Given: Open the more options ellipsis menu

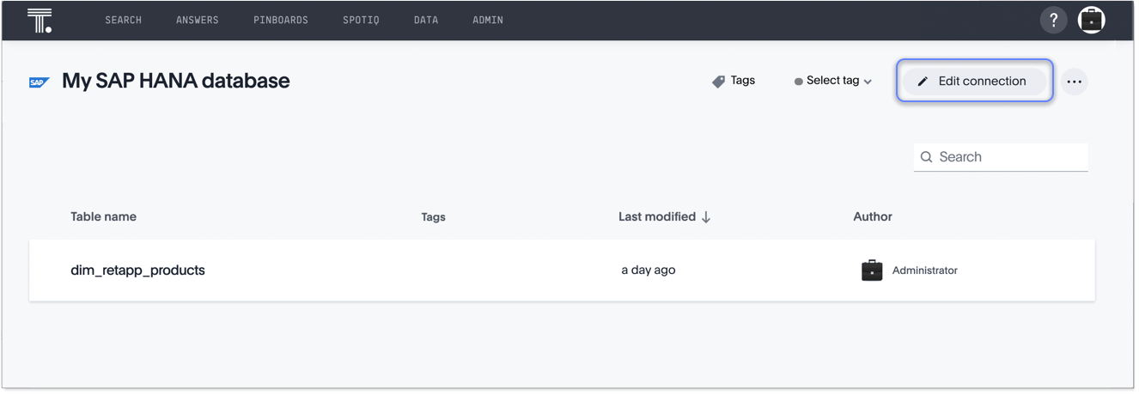Looking at the screenshot, I should [1074, 82].
